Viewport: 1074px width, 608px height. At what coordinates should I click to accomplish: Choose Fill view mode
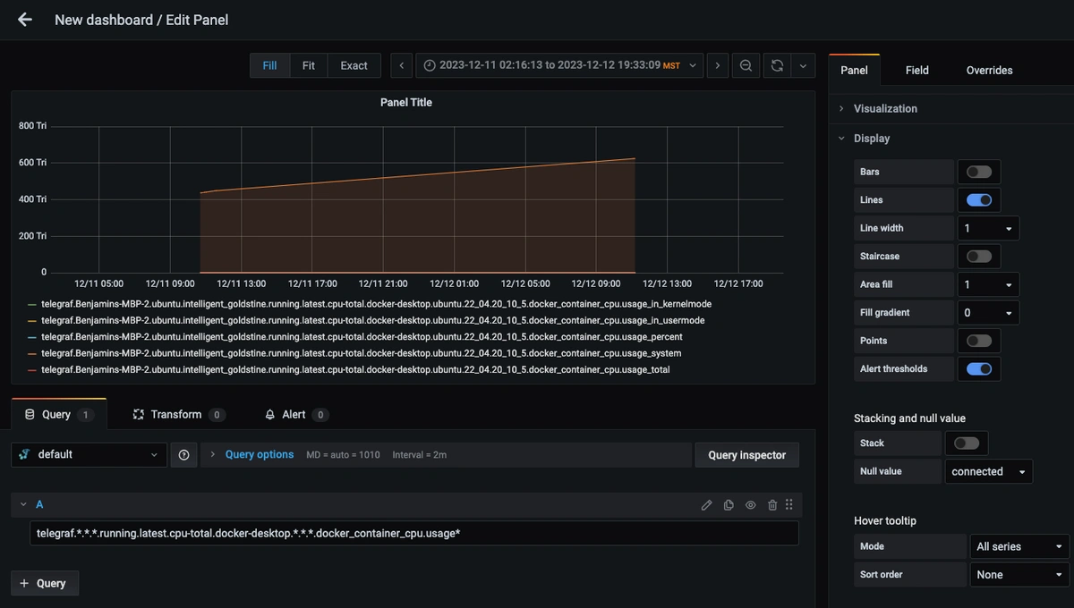pyautogui.click(x=269, y=65)
